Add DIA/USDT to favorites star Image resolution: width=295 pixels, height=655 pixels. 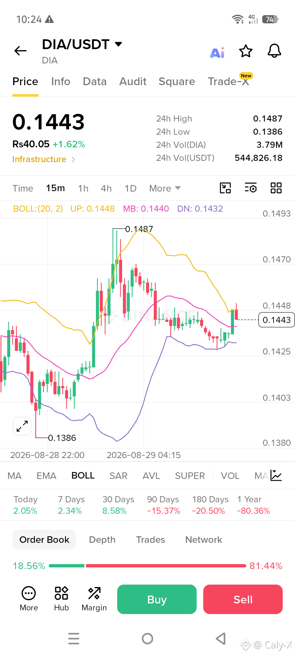[x=246, y=51]
